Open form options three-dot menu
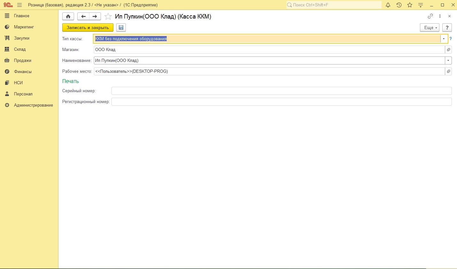 click(x=440, y=16)
